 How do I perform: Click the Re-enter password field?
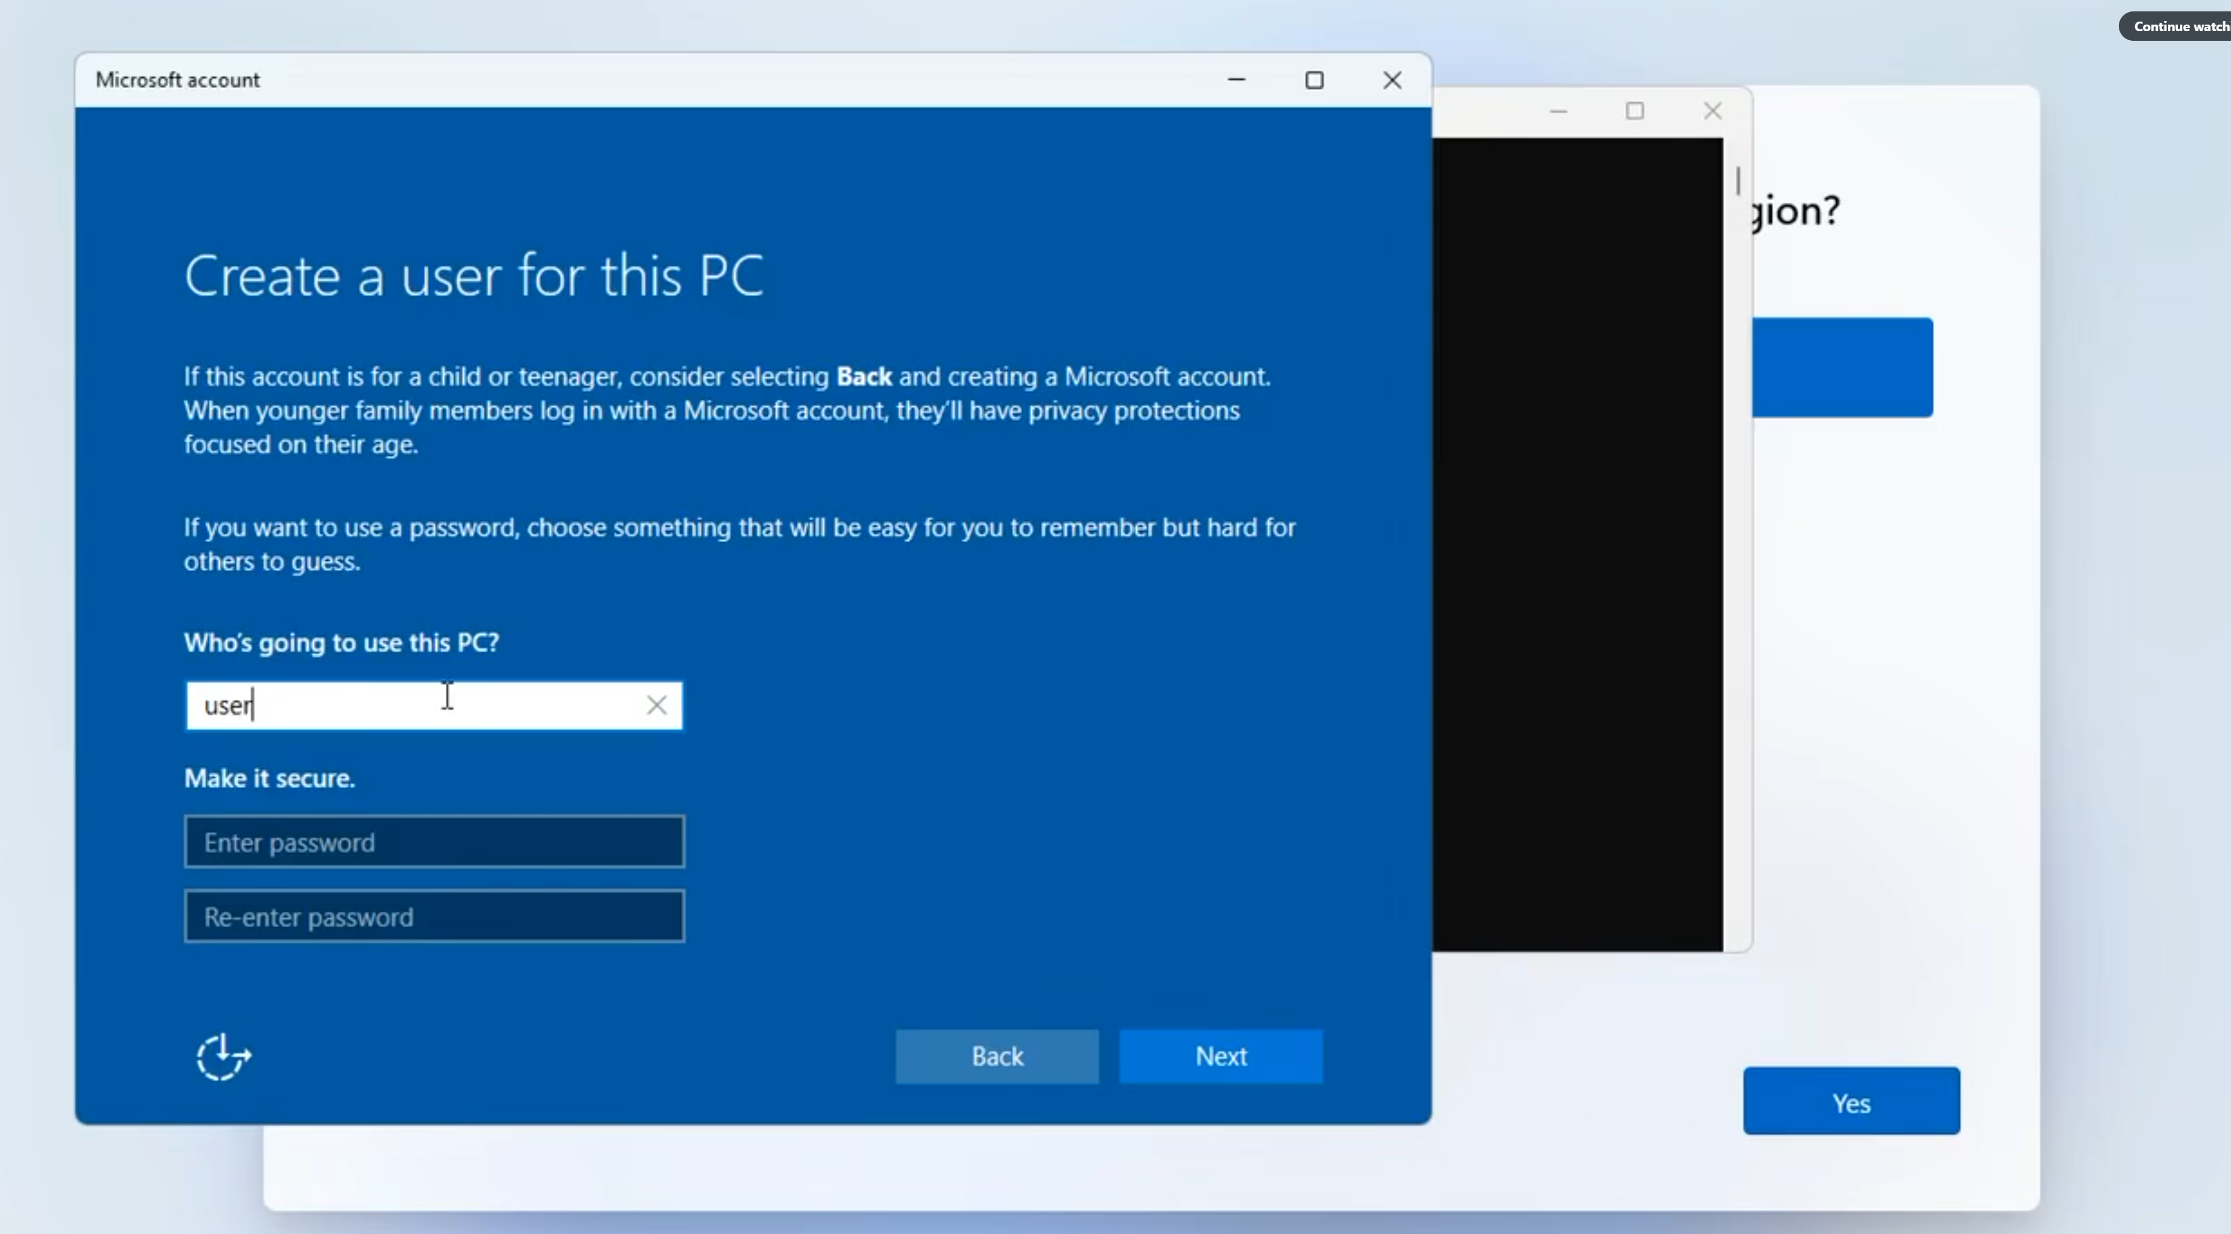click(x=434, y=916)
